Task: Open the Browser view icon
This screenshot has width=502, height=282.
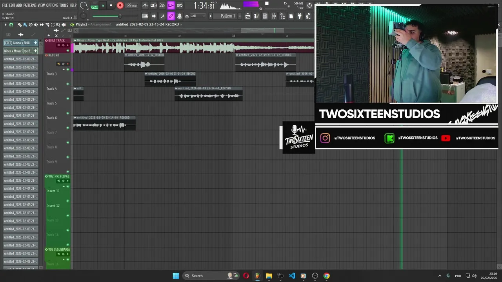Action: tap(282, 16)
